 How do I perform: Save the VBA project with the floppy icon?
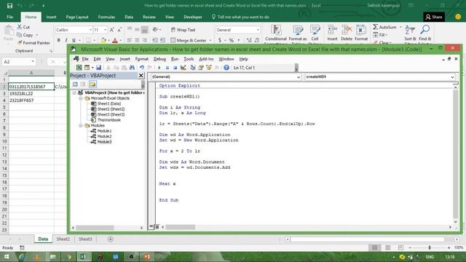(x=99, y=68)
